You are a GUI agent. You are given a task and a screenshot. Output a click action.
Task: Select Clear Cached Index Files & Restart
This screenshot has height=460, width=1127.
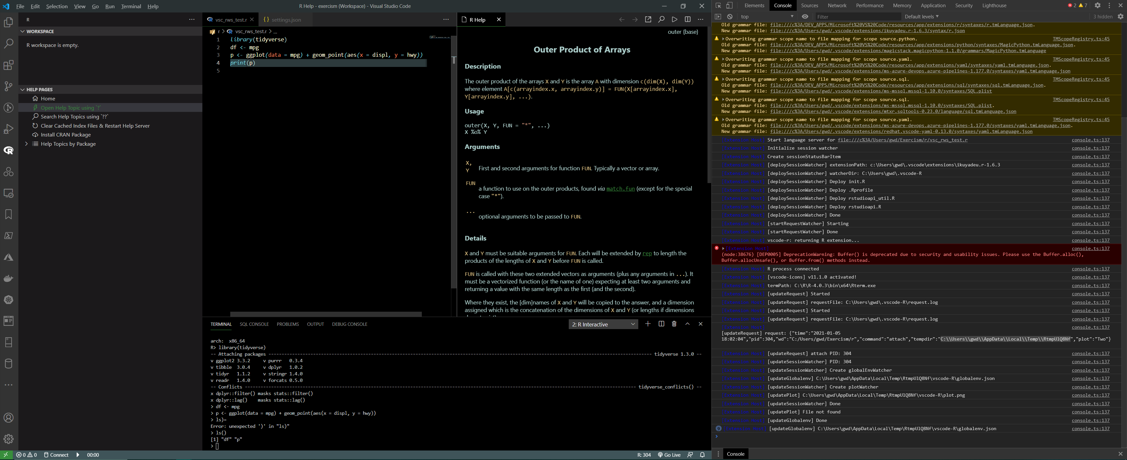coord(110,126)
